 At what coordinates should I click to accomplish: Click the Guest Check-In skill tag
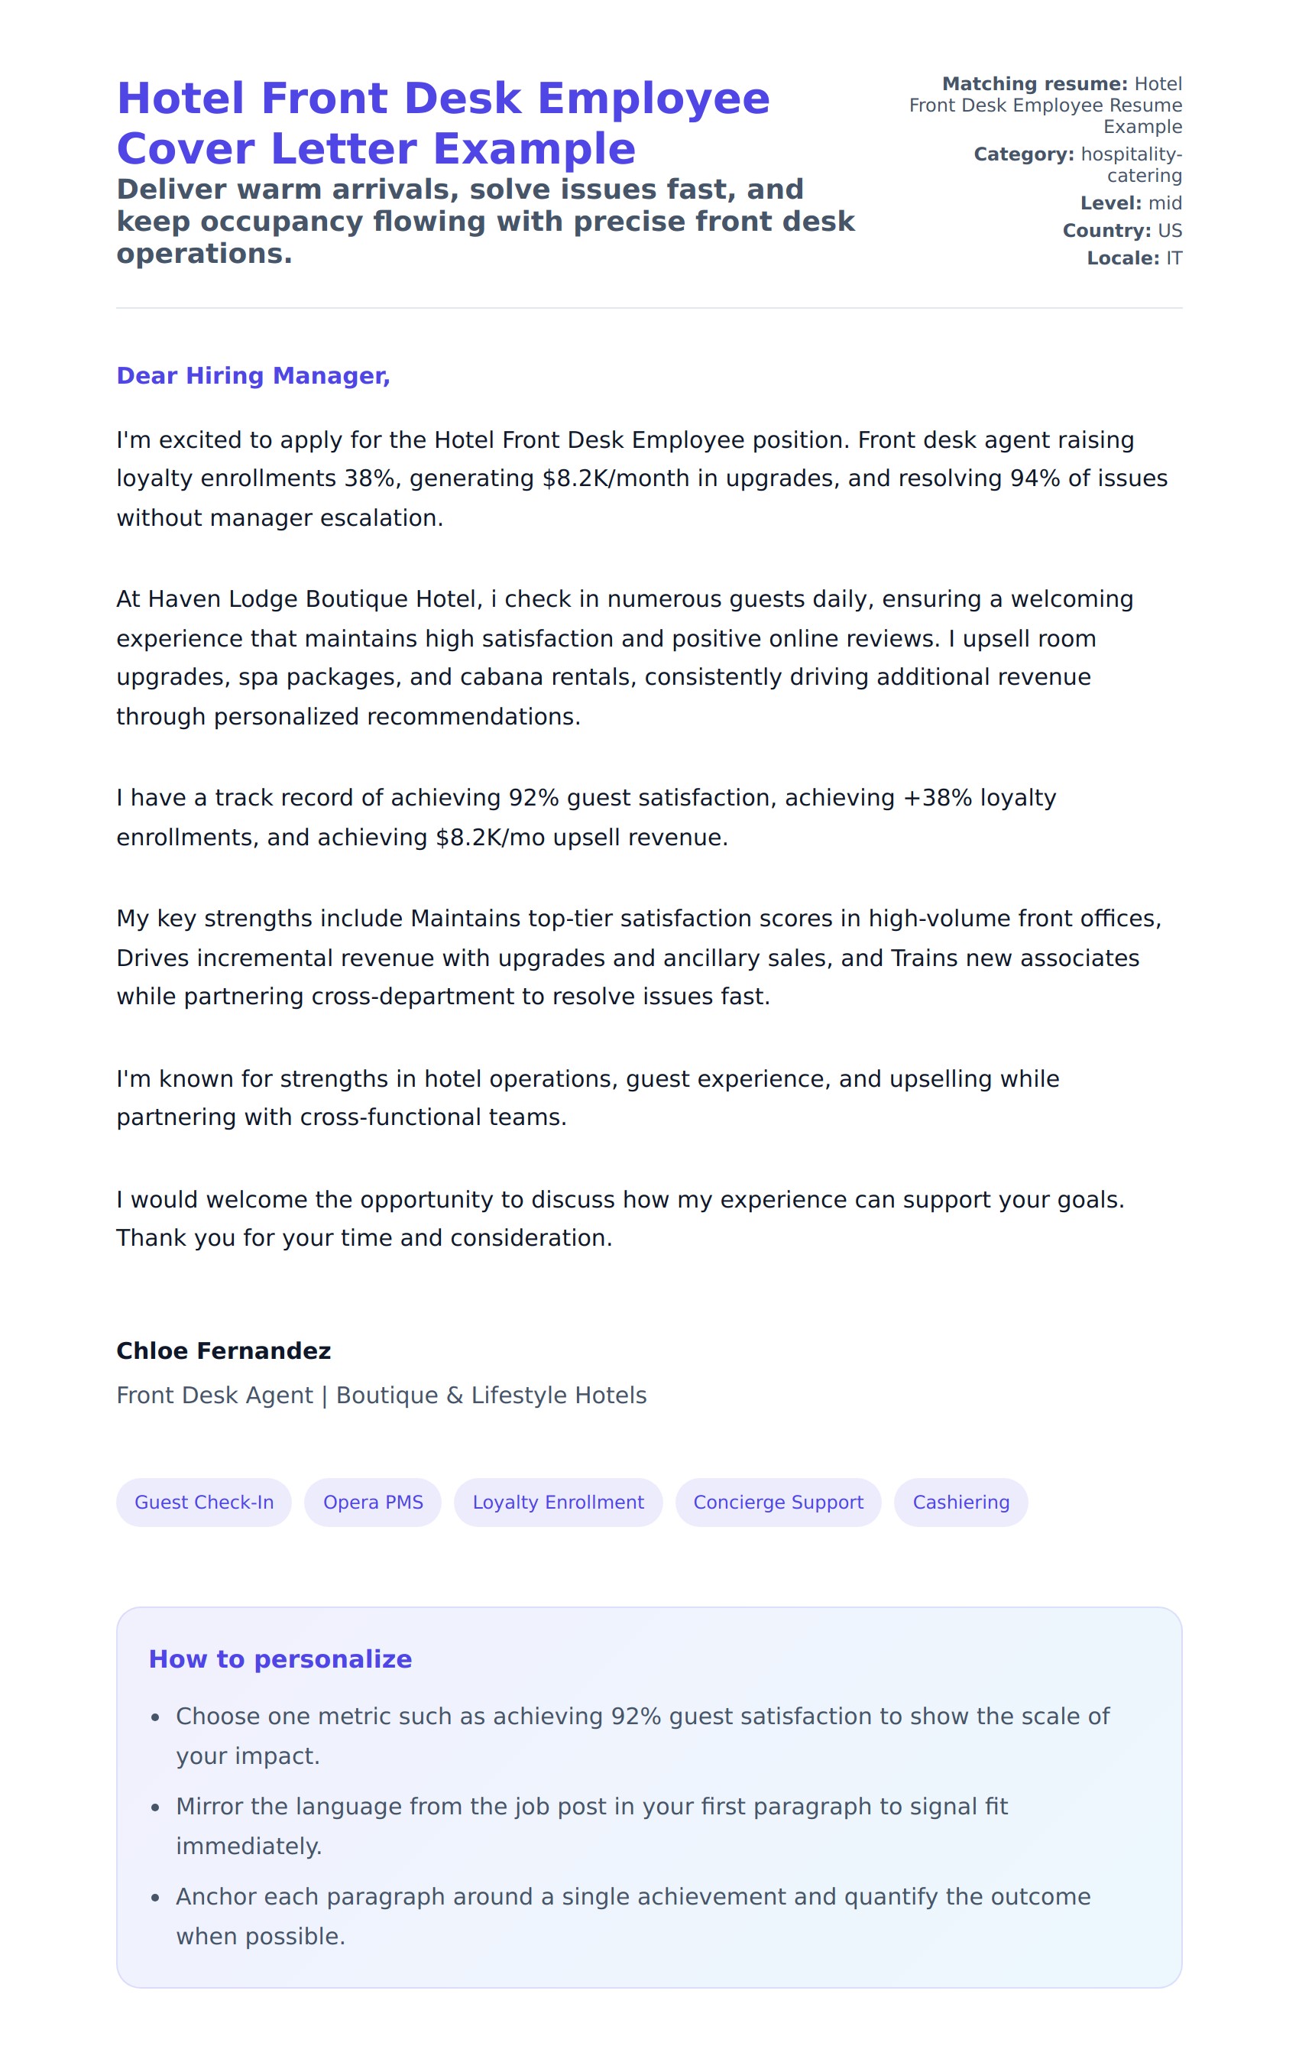204,1502
